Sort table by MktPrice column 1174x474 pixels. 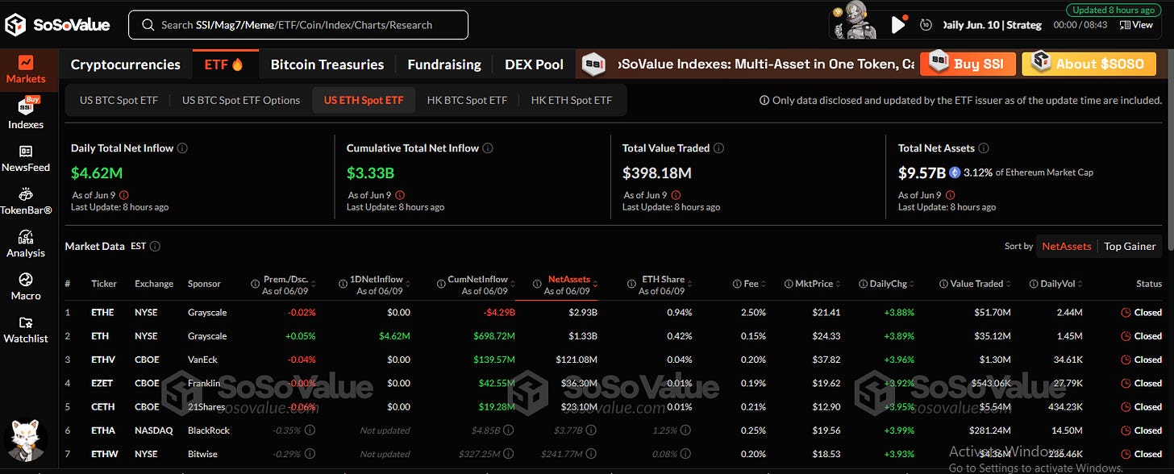(x=812, y=284)
